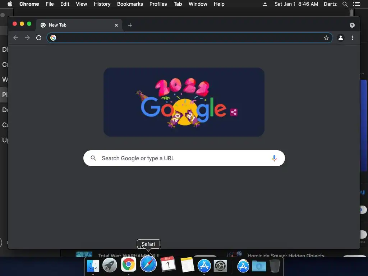This screenshot has width=368, height=276.
Task: Open the Profiles menu
Action: (x=158, y=4)
